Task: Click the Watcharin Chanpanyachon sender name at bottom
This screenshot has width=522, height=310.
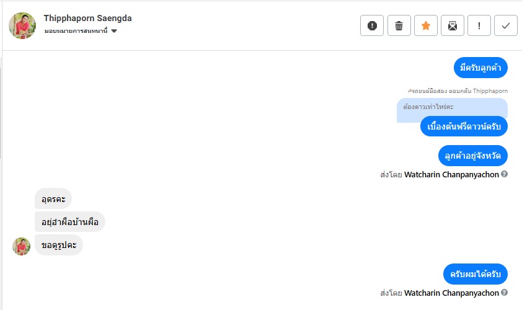Action: point(451,293)
